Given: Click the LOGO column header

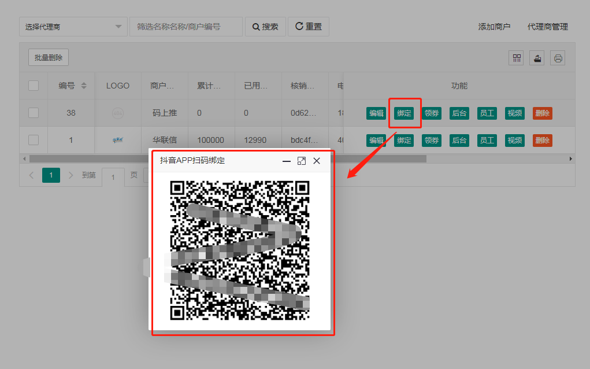Looking at the screenshot, I should [x=118, y=86].
